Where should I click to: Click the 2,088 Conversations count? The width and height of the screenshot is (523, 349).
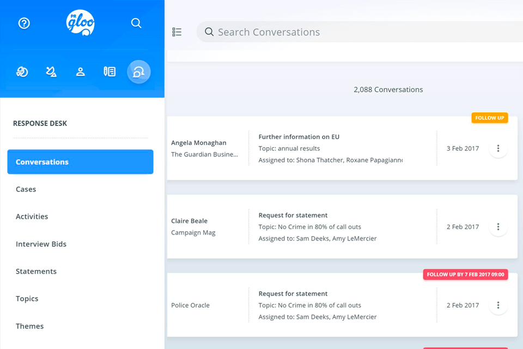388,89
